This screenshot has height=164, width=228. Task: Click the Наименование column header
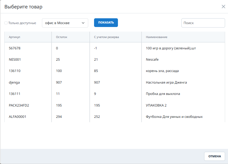pyautogui.click(x=156, y=37)
